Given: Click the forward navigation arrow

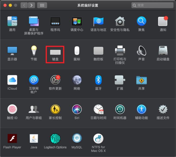Looking at the screenshot, I should pos(31,5).
